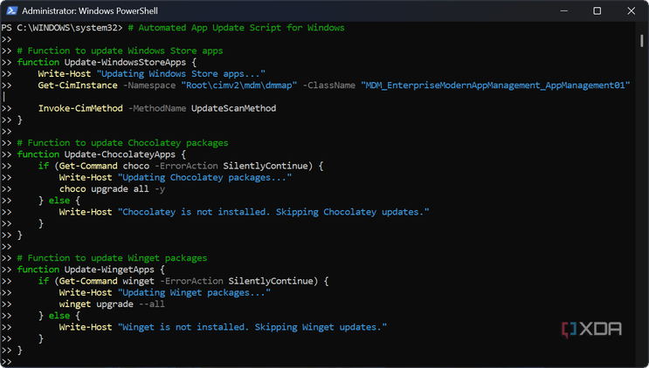The height and width of the screenshot is (368, 649).
Task: Minimize the PowerShell window
Action: point(563,11)
